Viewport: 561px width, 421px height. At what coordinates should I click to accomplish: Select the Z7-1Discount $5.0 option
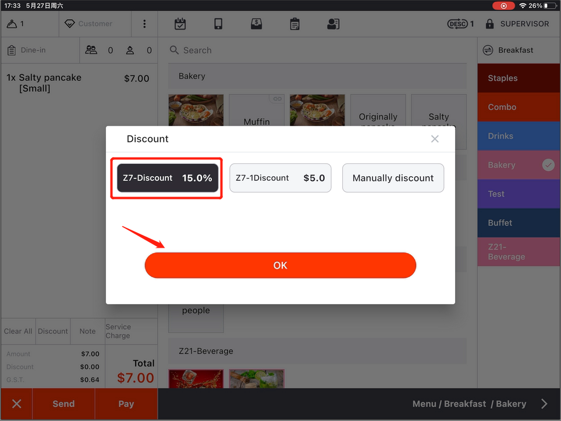pyautogui.click(x=280, y=178)
